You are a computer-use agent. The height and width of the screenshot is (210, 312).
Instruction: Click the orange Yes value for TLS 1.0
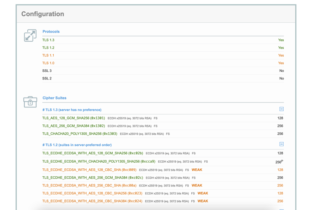pos(281,63)
